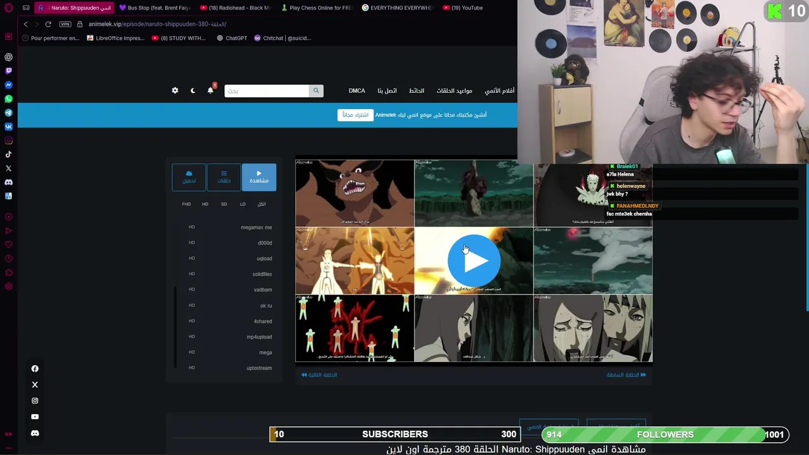Click the اشترك مجاناً subscribe button
The height and width of the screenshot is (455, 809).
point(355,115)
